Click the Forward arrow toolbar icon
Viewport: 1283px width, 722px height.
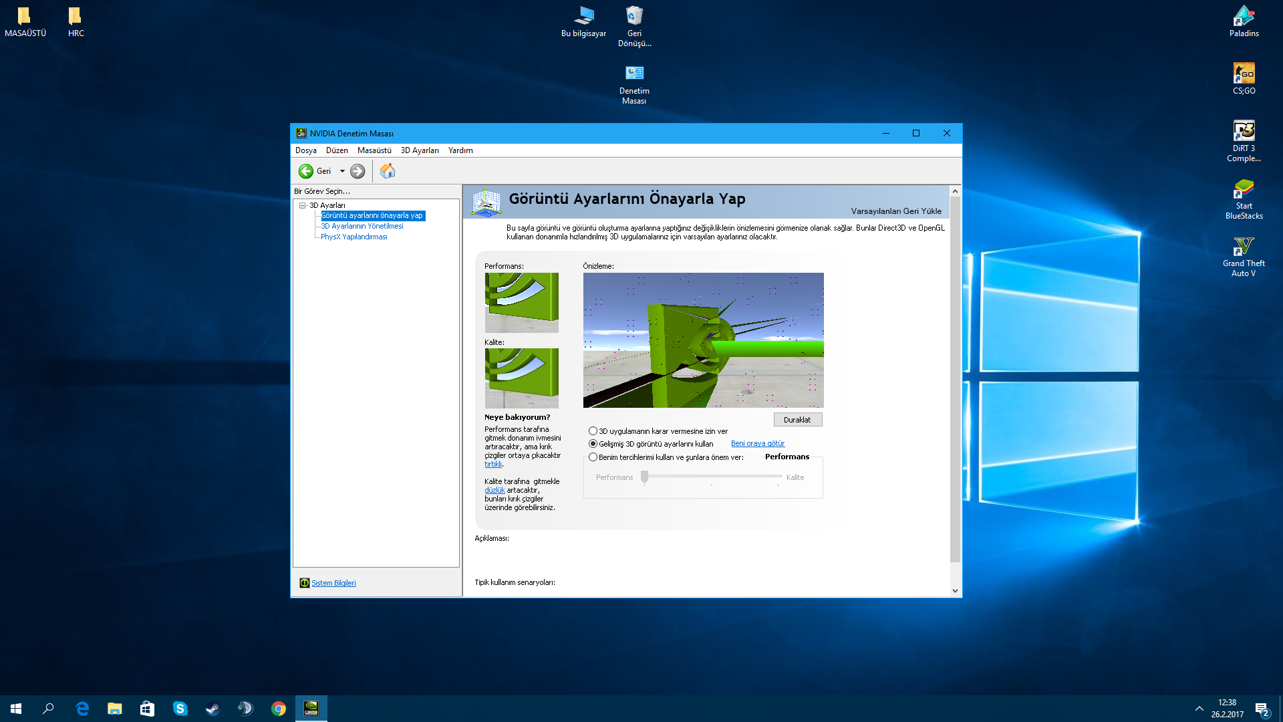[x=358, y=171]
